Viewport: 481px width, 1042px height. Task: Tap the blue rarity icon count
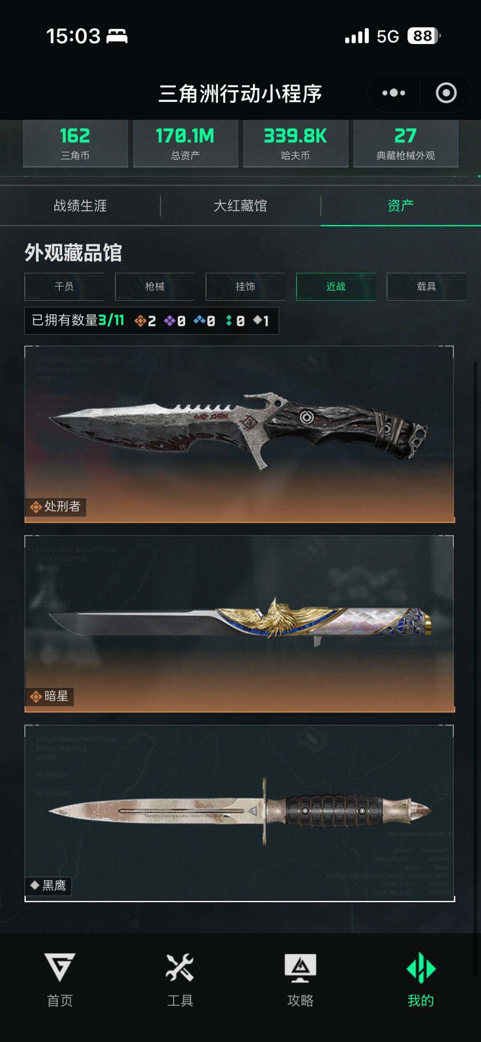[x=204, y=320]
